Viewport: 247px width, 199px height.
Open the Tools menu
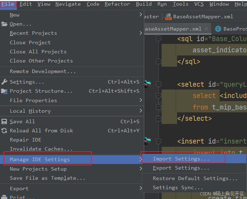click(180, 4)
